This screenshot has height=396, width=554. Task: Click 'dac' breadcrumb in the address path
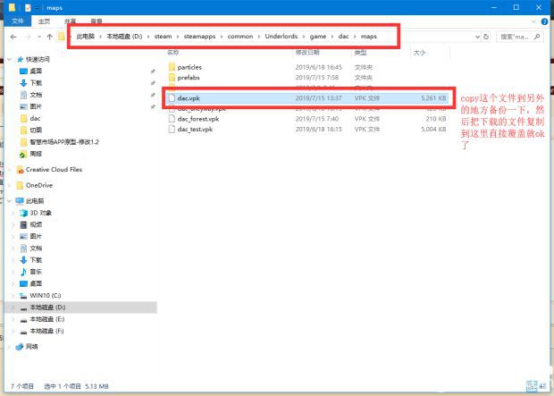[343, 37]
